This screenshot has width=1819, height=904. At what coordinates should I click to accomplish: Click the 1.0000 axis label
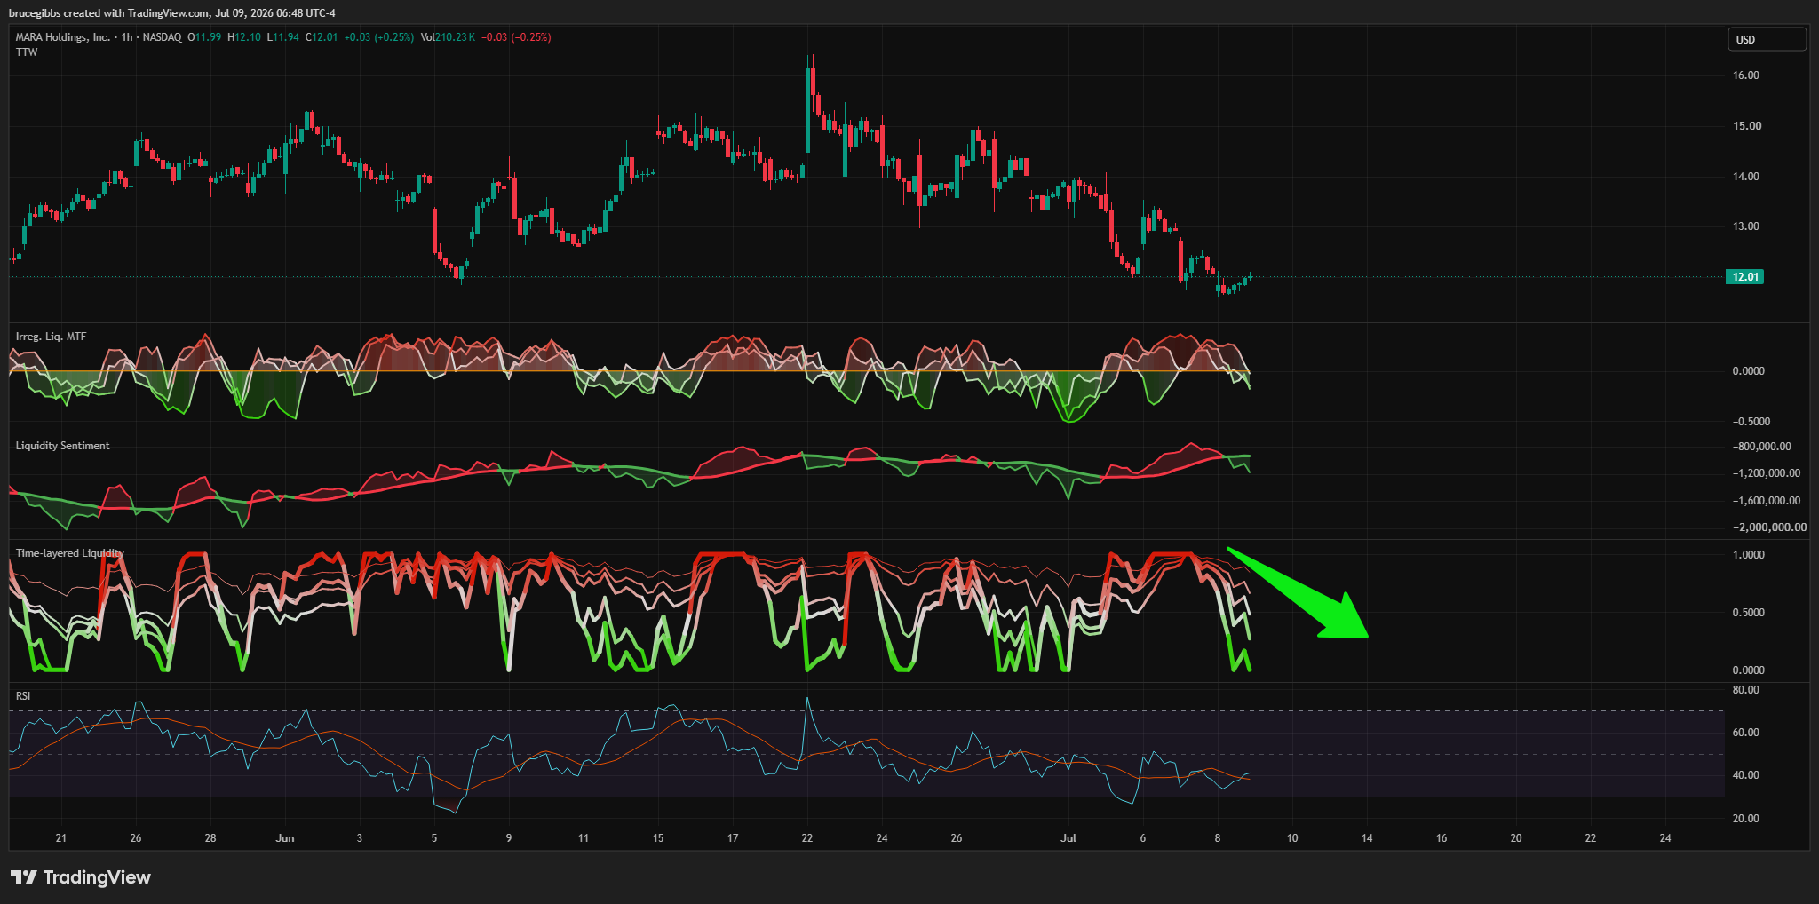pos(1749,555)
